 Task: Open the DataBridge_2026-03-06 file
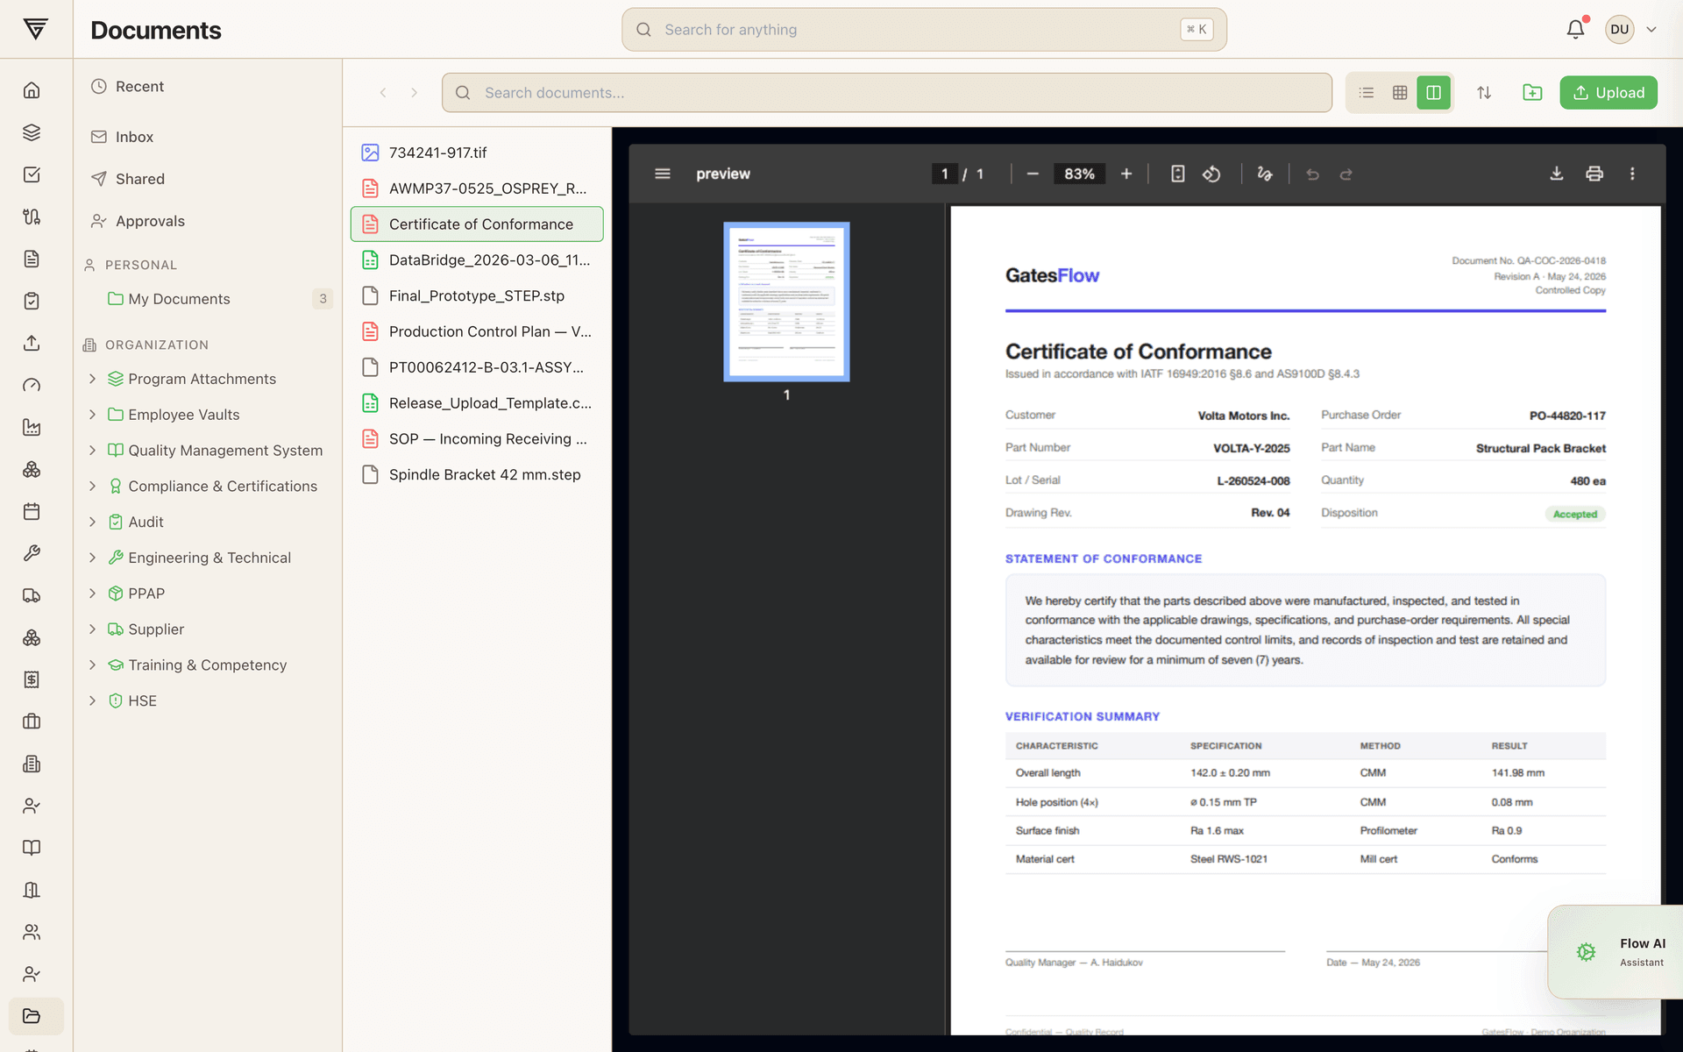pos(477,259)
